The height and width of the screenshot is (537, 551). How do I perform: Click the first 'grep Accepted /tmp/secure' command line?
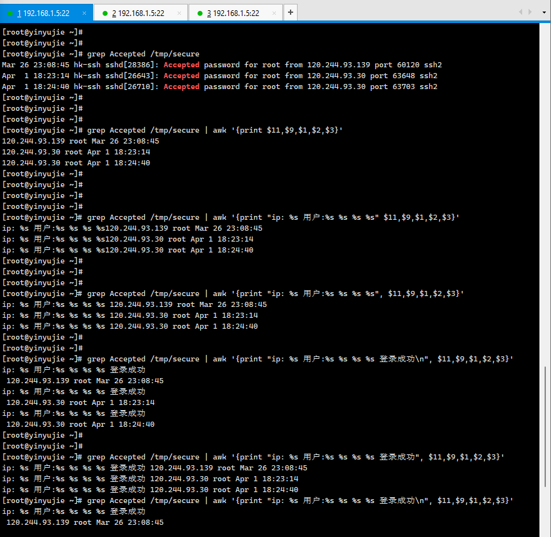pos(101,54)
